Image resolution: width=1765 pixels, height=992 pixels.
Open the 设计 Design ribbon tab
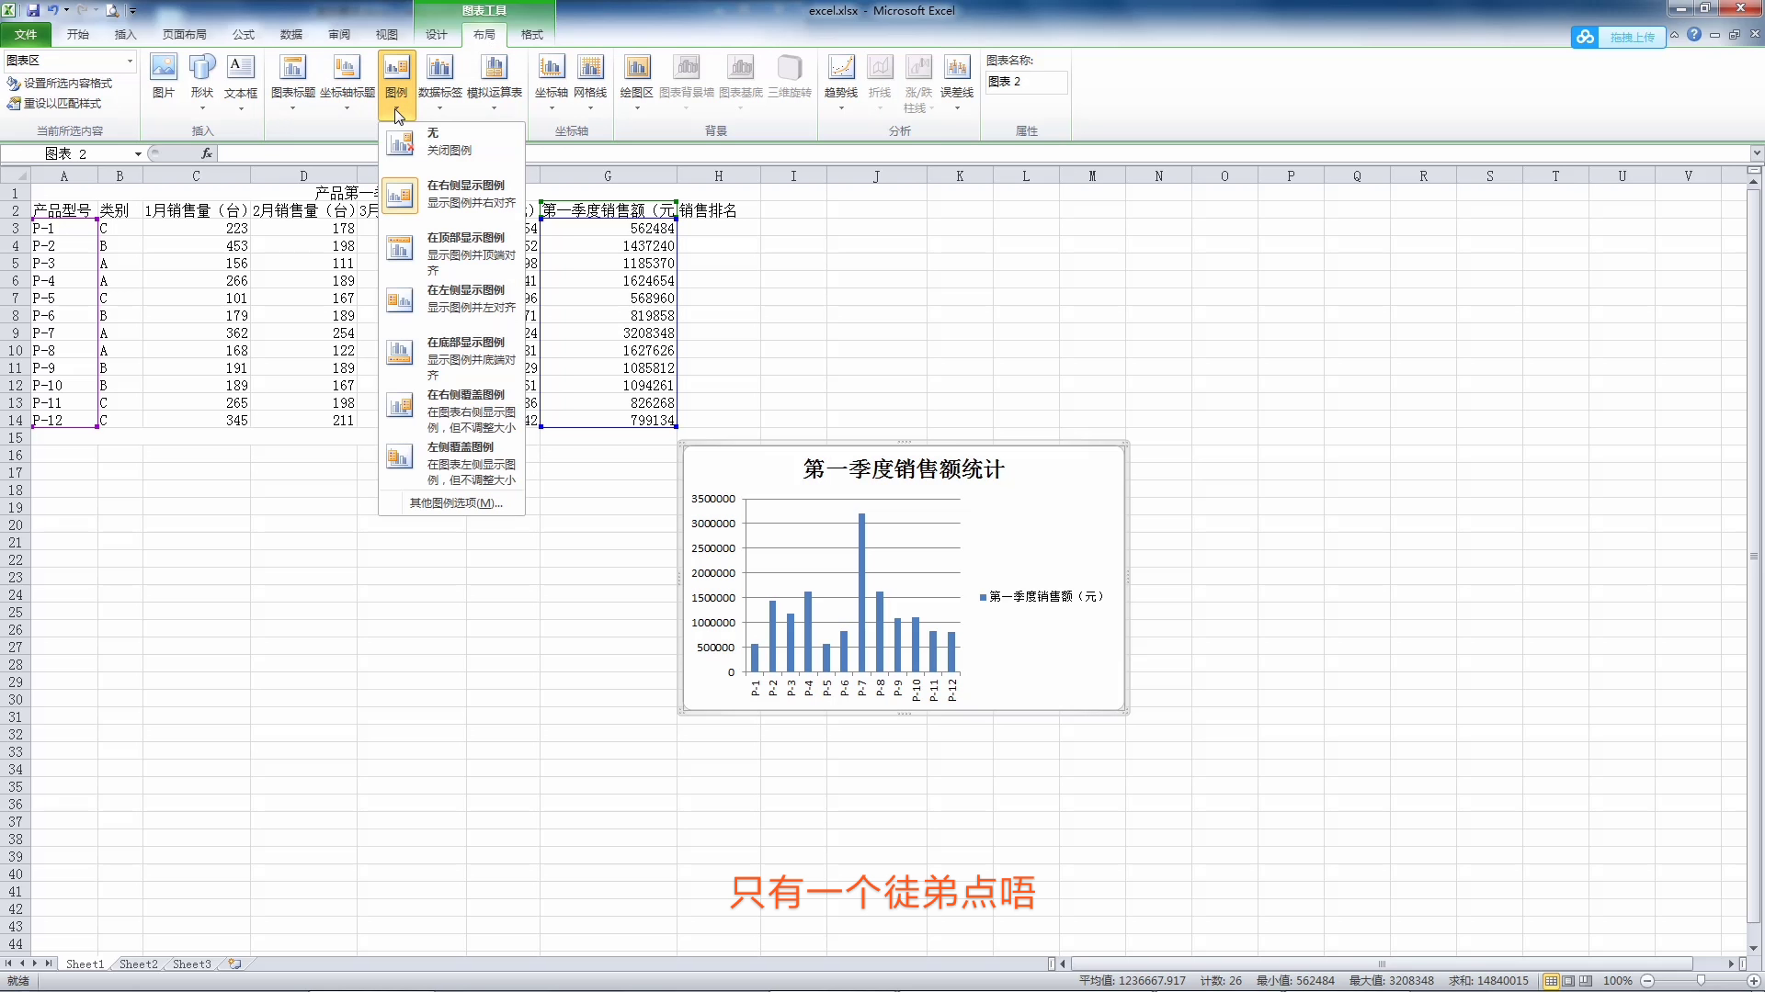[x=436, y=35]
